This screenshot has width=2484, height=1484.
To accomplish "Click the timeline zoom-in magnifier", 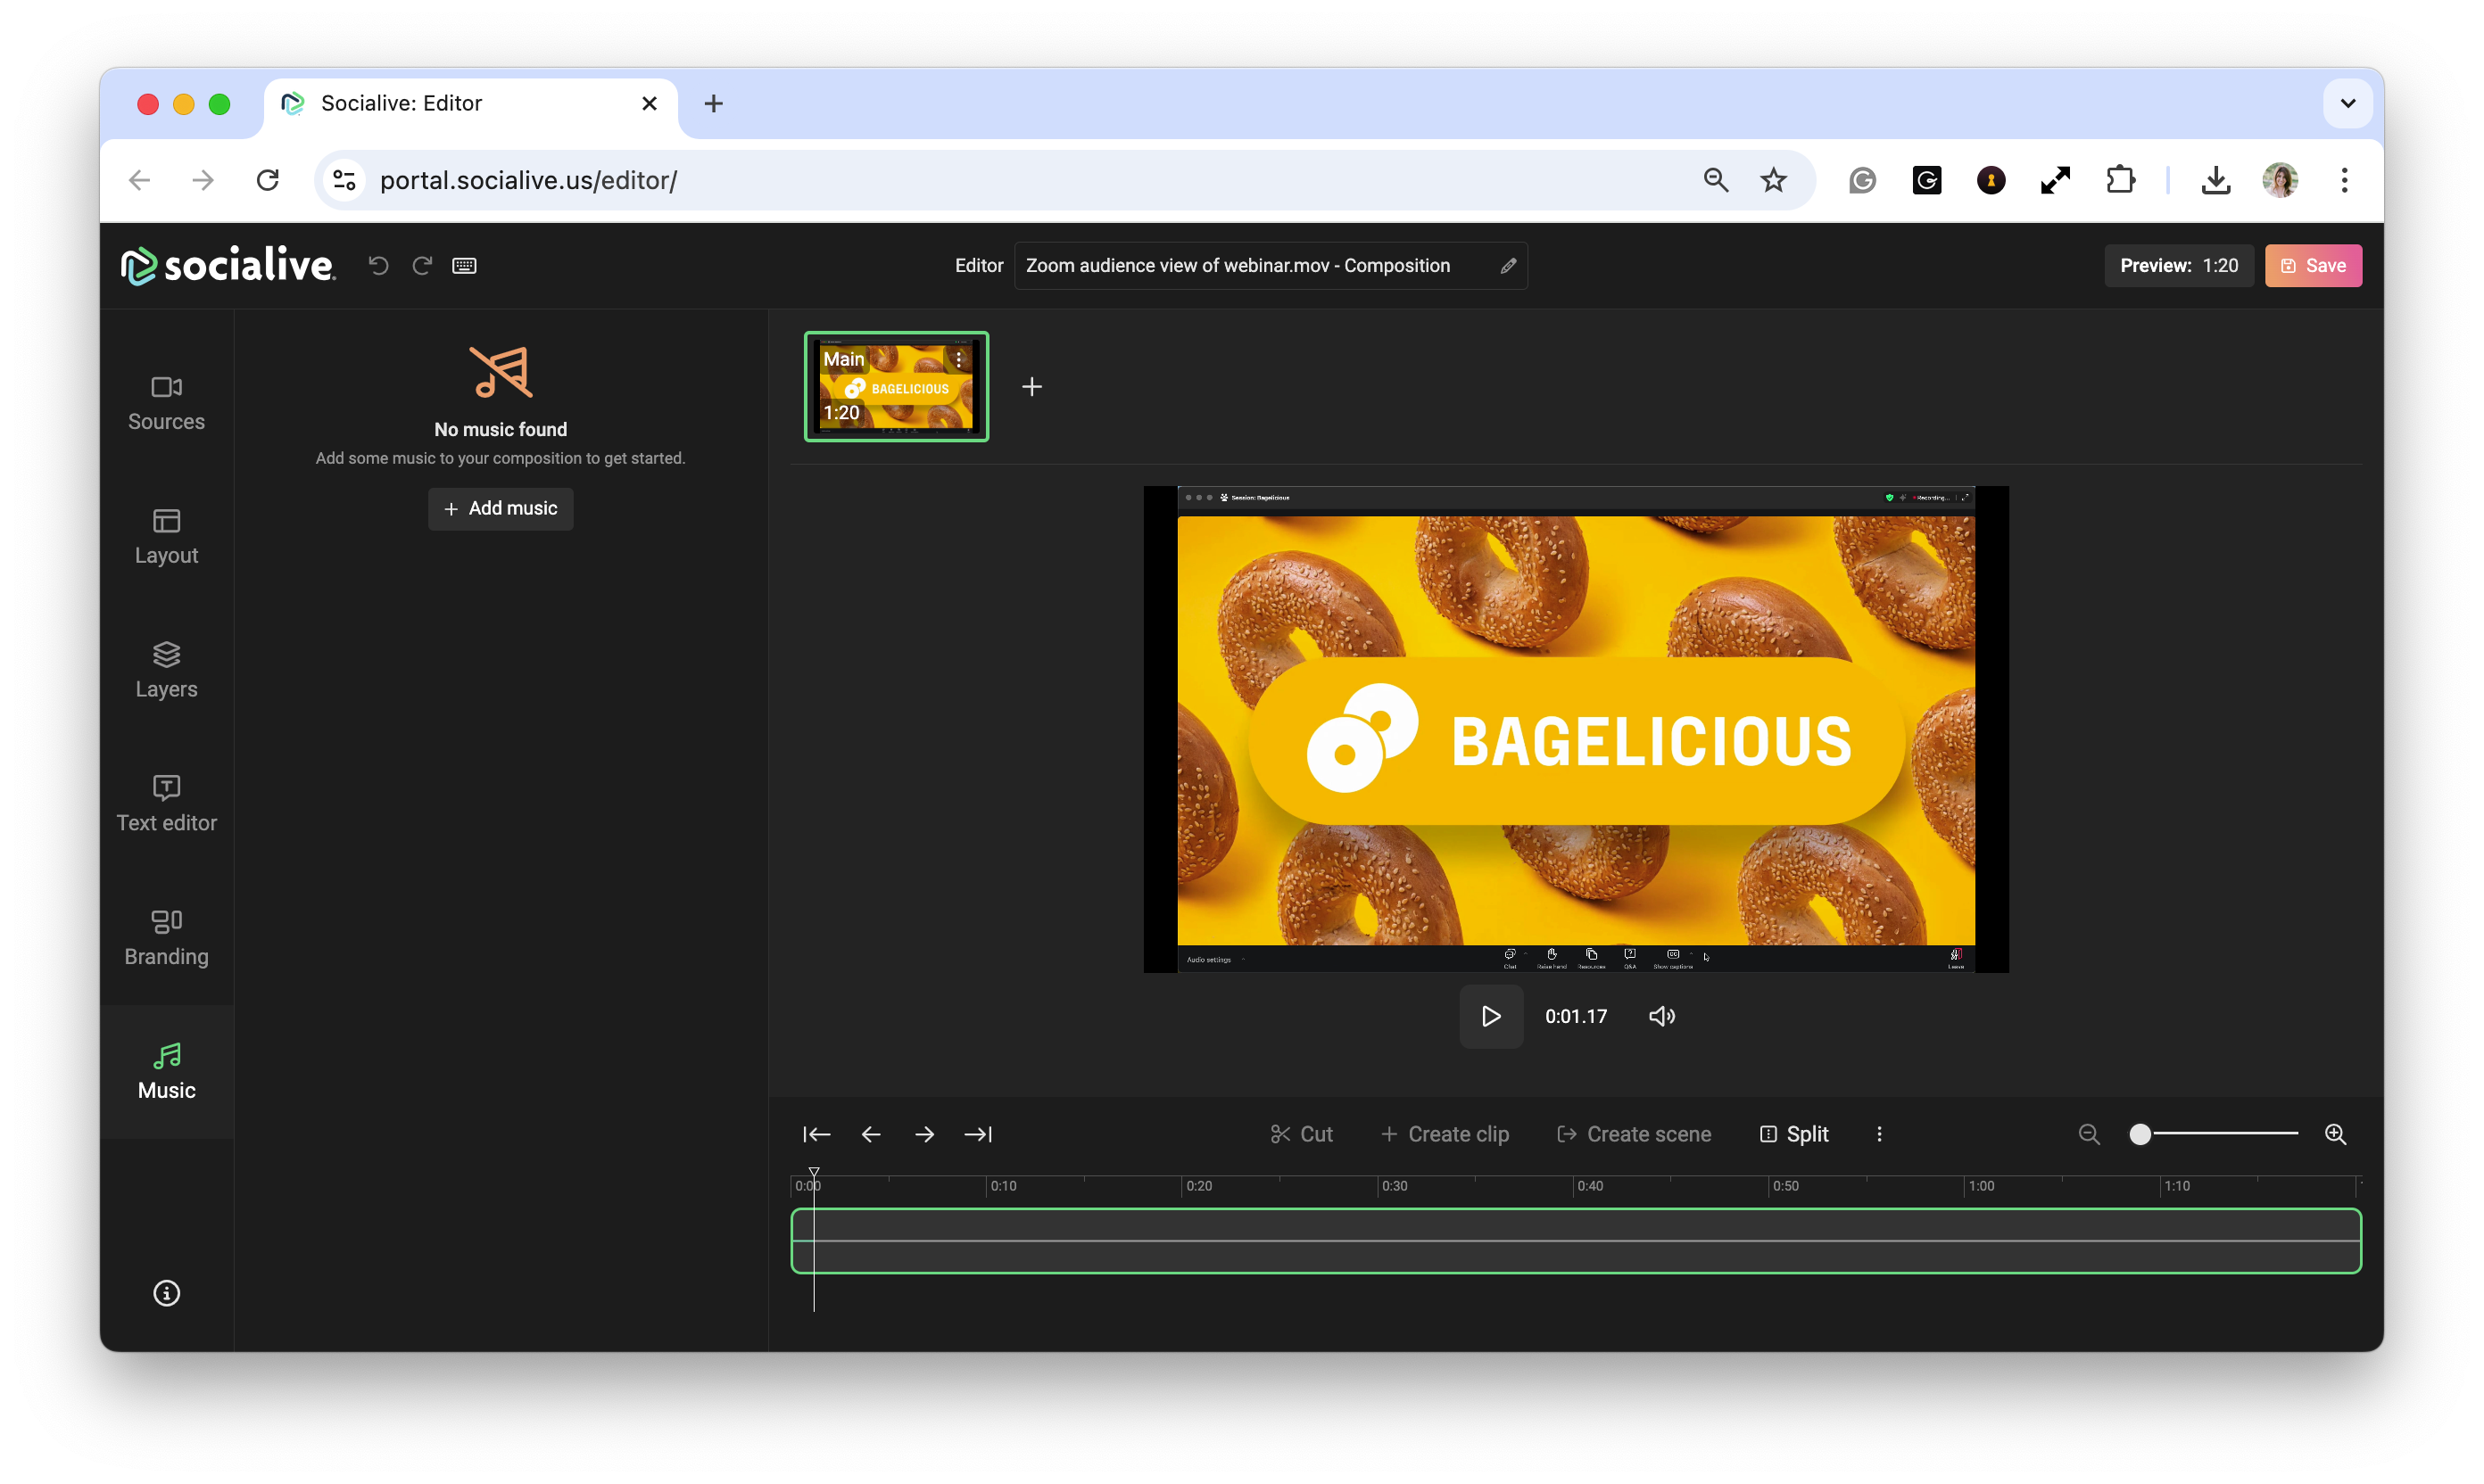I will 2335,1134.
